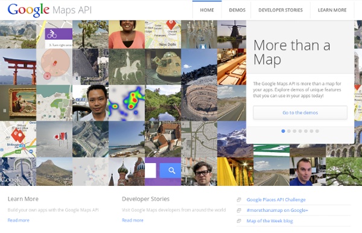This screenshot has height=233, width=362.
Task: Open the white horse hillside tile
Action: [127, 67]
